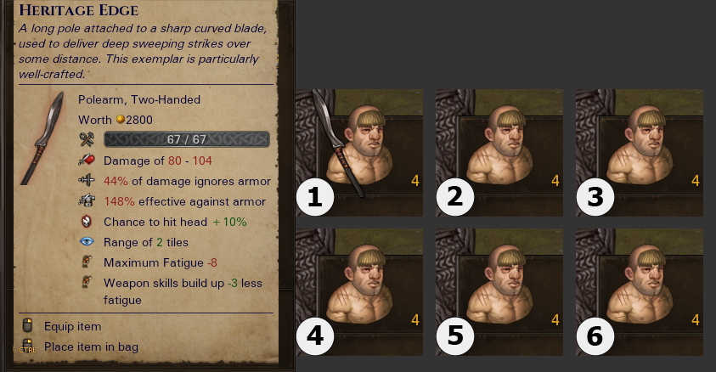Click the helmet icon next to 148% effective

87,200
